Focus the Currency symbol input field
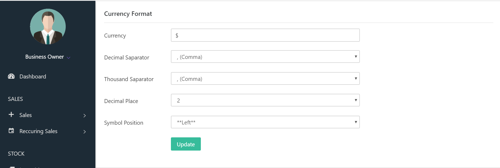 click(x=265, y=35)
